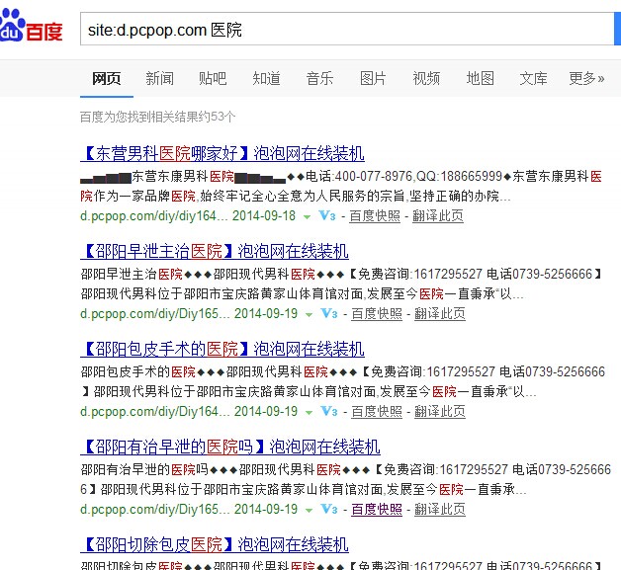Click into the search box with site:d.pcpop.com
This screenshot has width=621, height=570.
(347, 29)
